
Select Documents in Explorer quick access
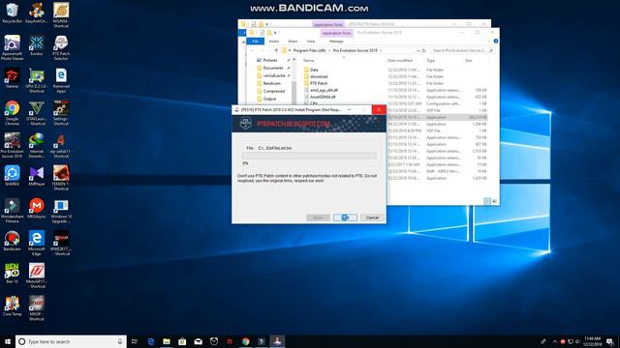(x=273, y=68)
